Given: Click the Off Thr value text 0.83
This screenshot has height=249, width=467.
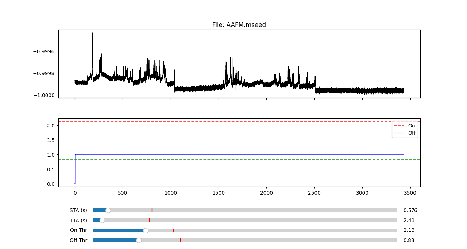Looking at the screenshot, I should (x=409, y=240).
